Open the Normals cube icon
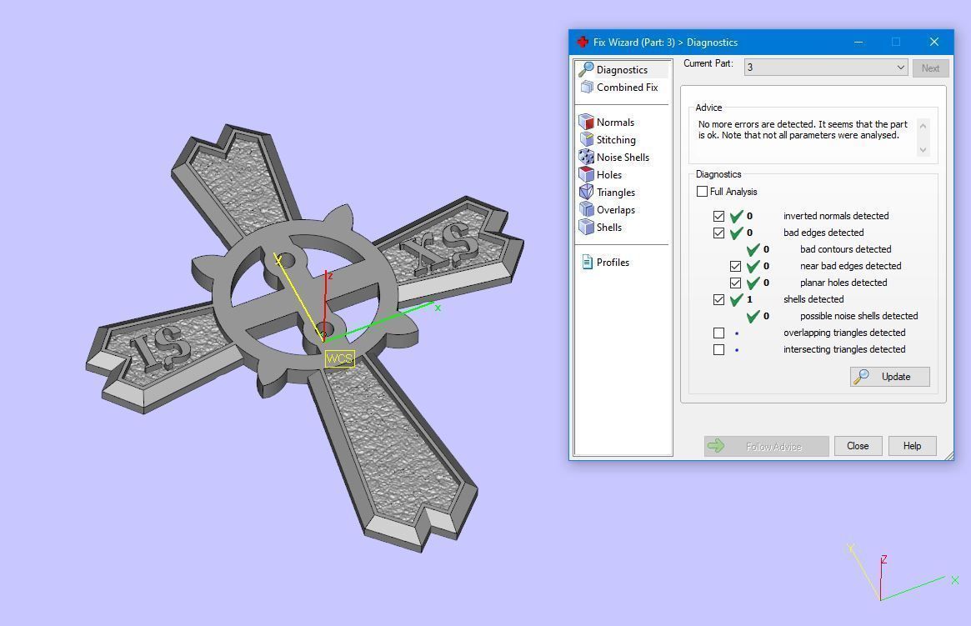971x626 pixels. click(587, 122)
